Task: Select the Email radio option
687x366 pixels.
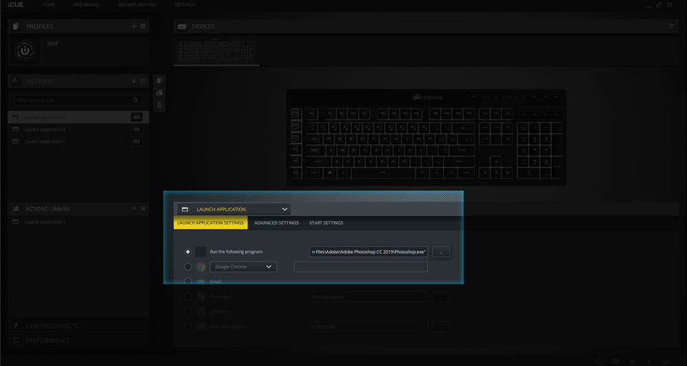Action: tap(188, 282)
